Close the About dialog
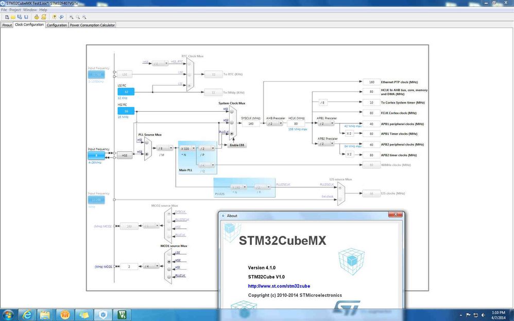The height and width of the screenshot is (321, 514). (396, 215)
